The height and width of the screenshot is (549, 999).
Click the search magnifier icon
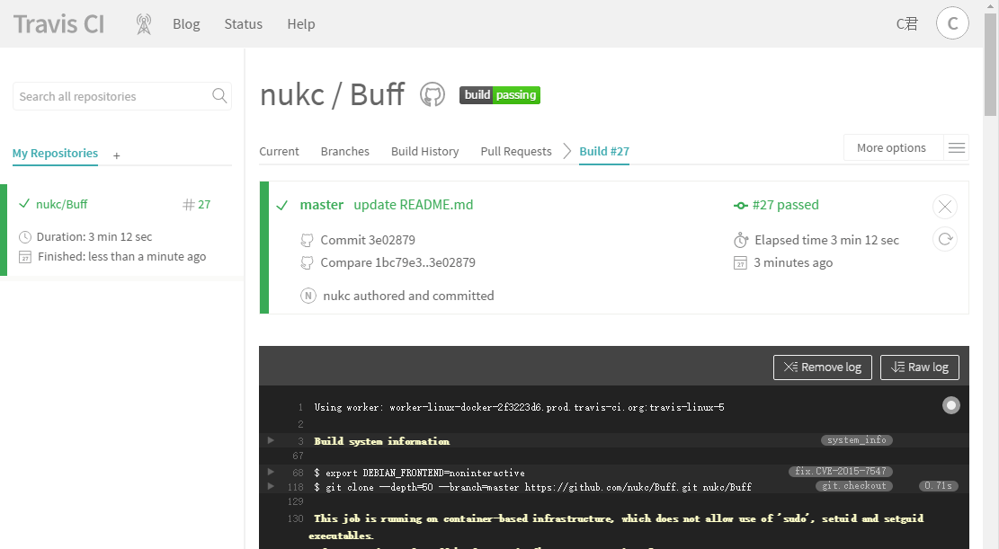tap(219, 96)
